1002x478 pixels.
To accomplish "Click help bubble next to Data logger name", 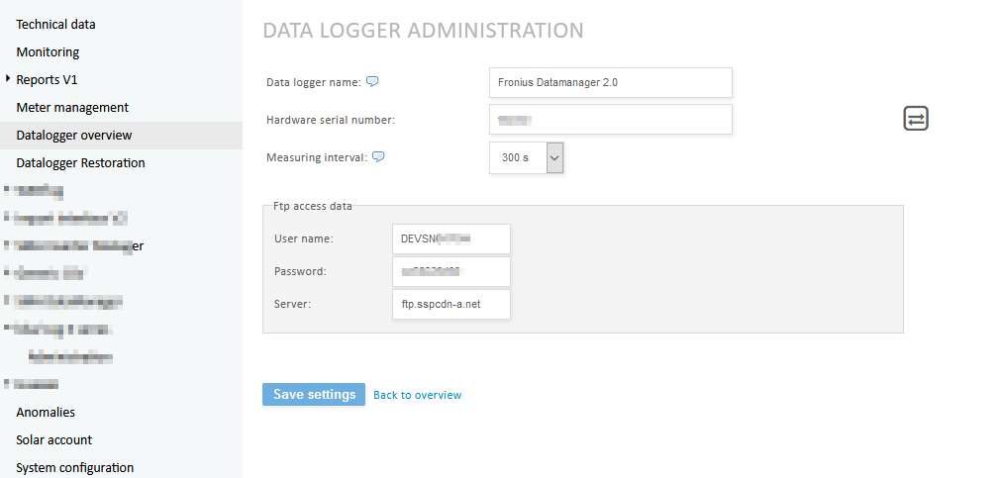I will [x=372, y=82].
